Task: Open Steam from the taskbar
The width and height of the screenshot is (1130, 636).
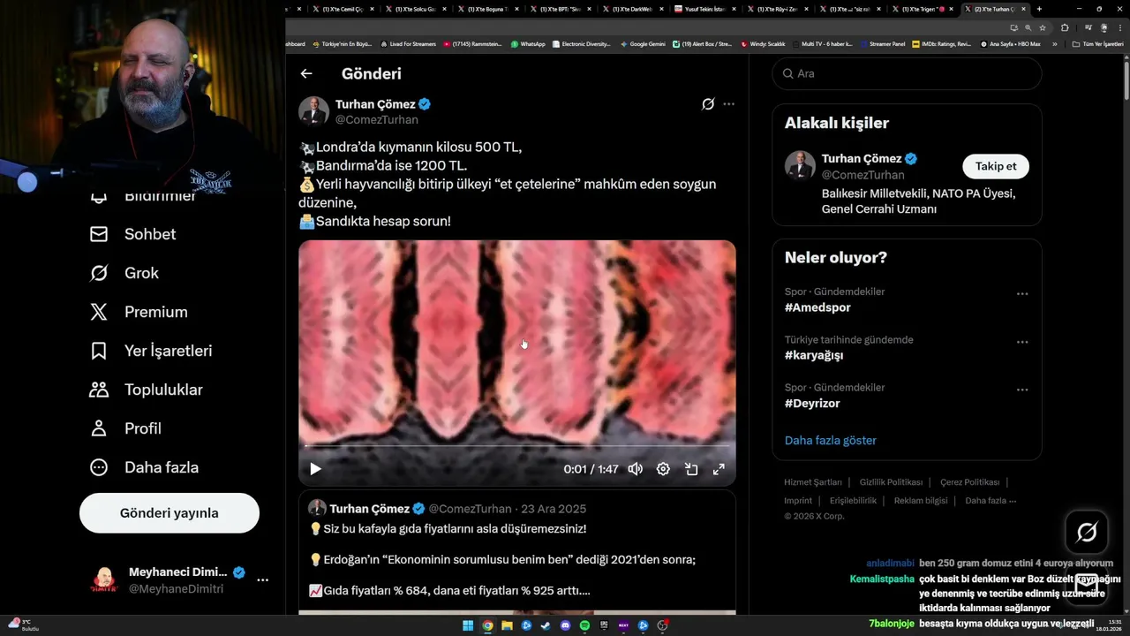Action: coord(546,625)
